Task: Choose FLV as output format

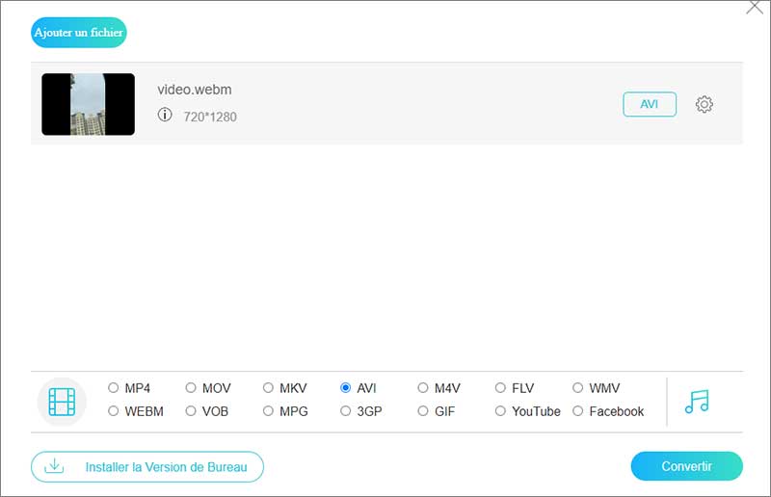Action: [500, 388]
